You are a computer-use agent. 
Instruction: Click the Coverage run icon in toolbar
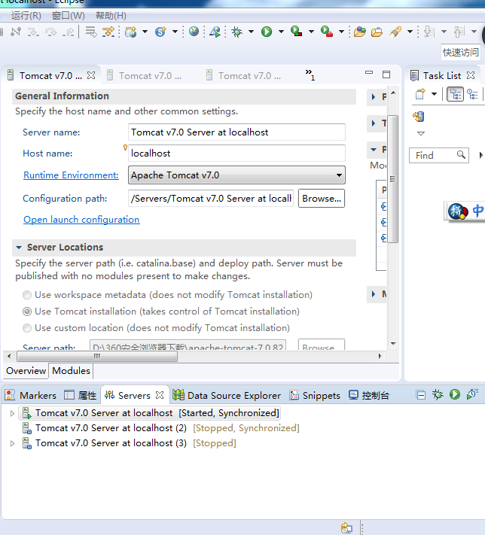(x=296, y=32)
